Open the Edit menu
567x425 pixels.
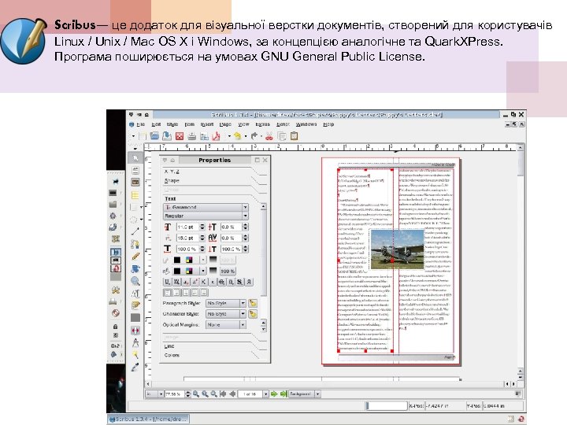(156, 124)
